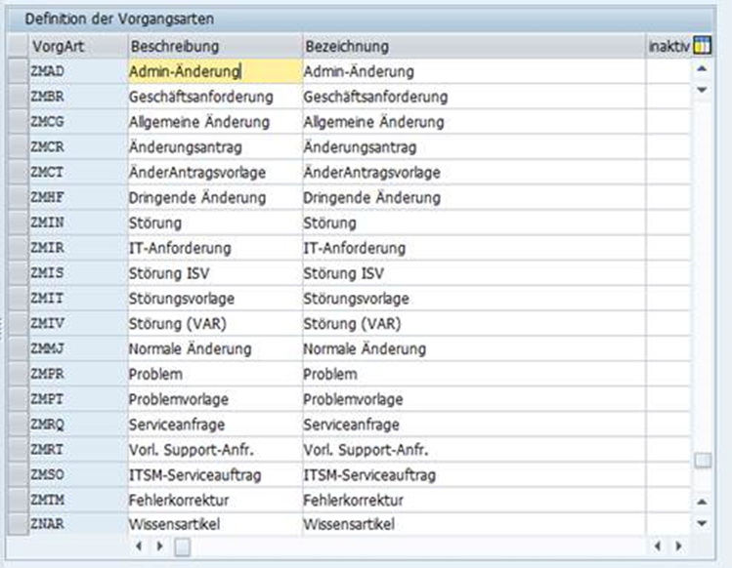The height and width of the screenshot is (568, 732).
Task: Click the VorgArt column header
Action: click(x=77, y=46)
